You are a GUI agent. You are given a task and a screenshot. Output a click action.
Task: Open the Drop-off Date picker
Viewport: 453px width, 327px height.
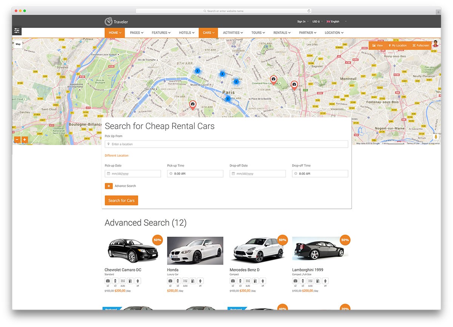click(x=257, y=174)
